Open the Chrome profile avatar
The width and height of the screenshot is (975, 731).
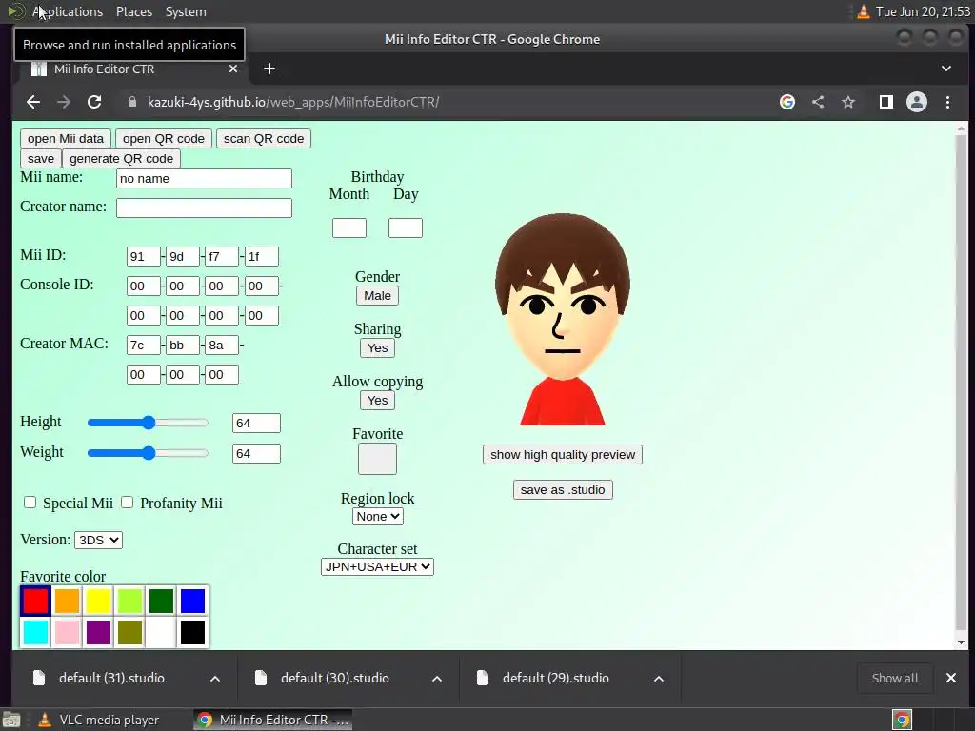click(x=917, y=102)
